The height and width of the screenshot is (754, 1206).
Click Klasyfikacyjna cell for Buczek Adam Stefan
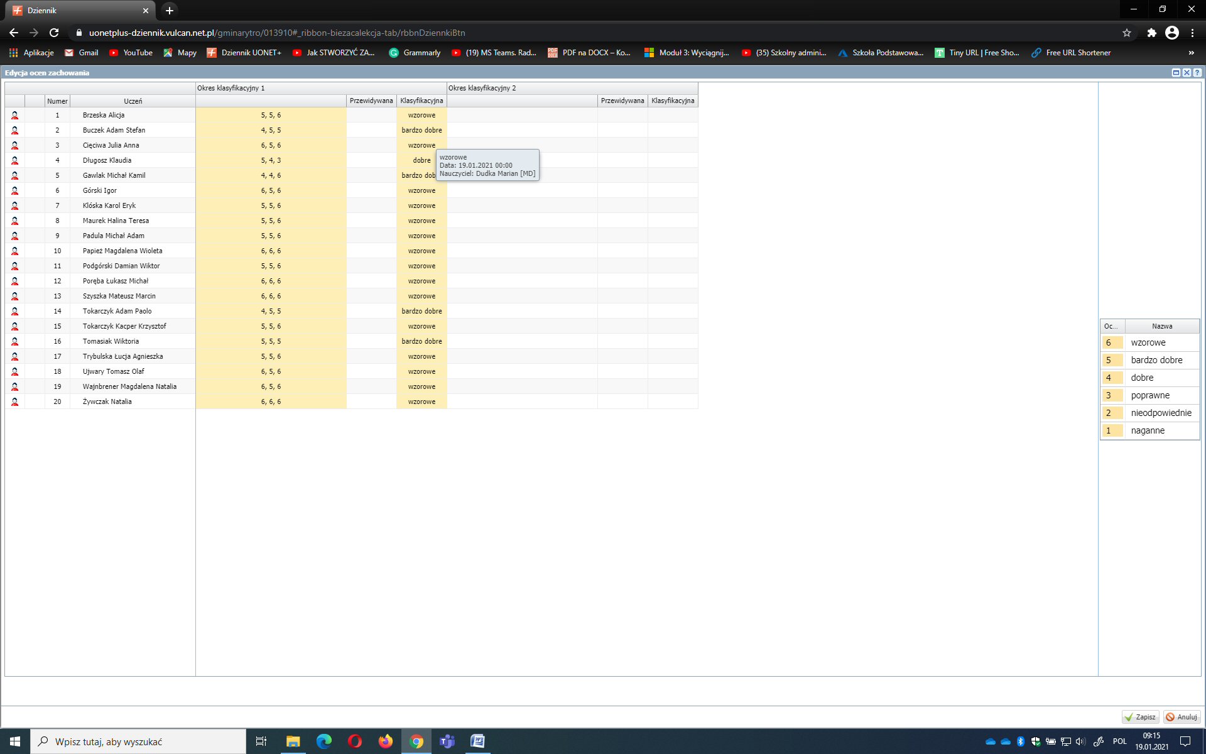(421, 130)
